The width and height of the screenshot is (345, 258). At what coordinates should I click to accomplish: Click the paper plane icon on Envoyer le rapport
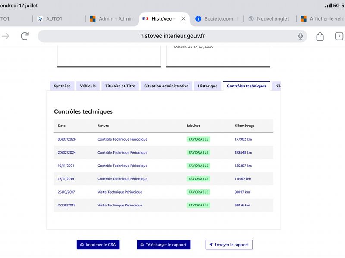211,245
